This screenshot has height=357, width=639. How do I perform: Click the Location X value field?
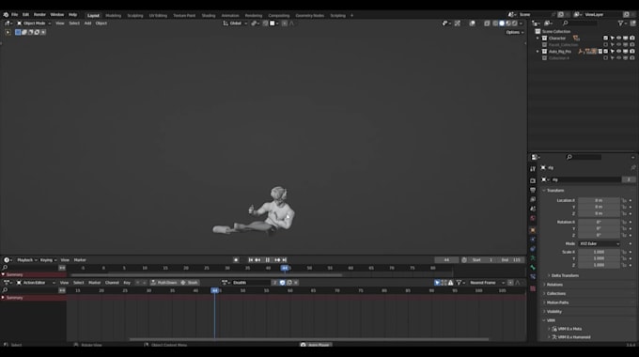tap(599, 200)
